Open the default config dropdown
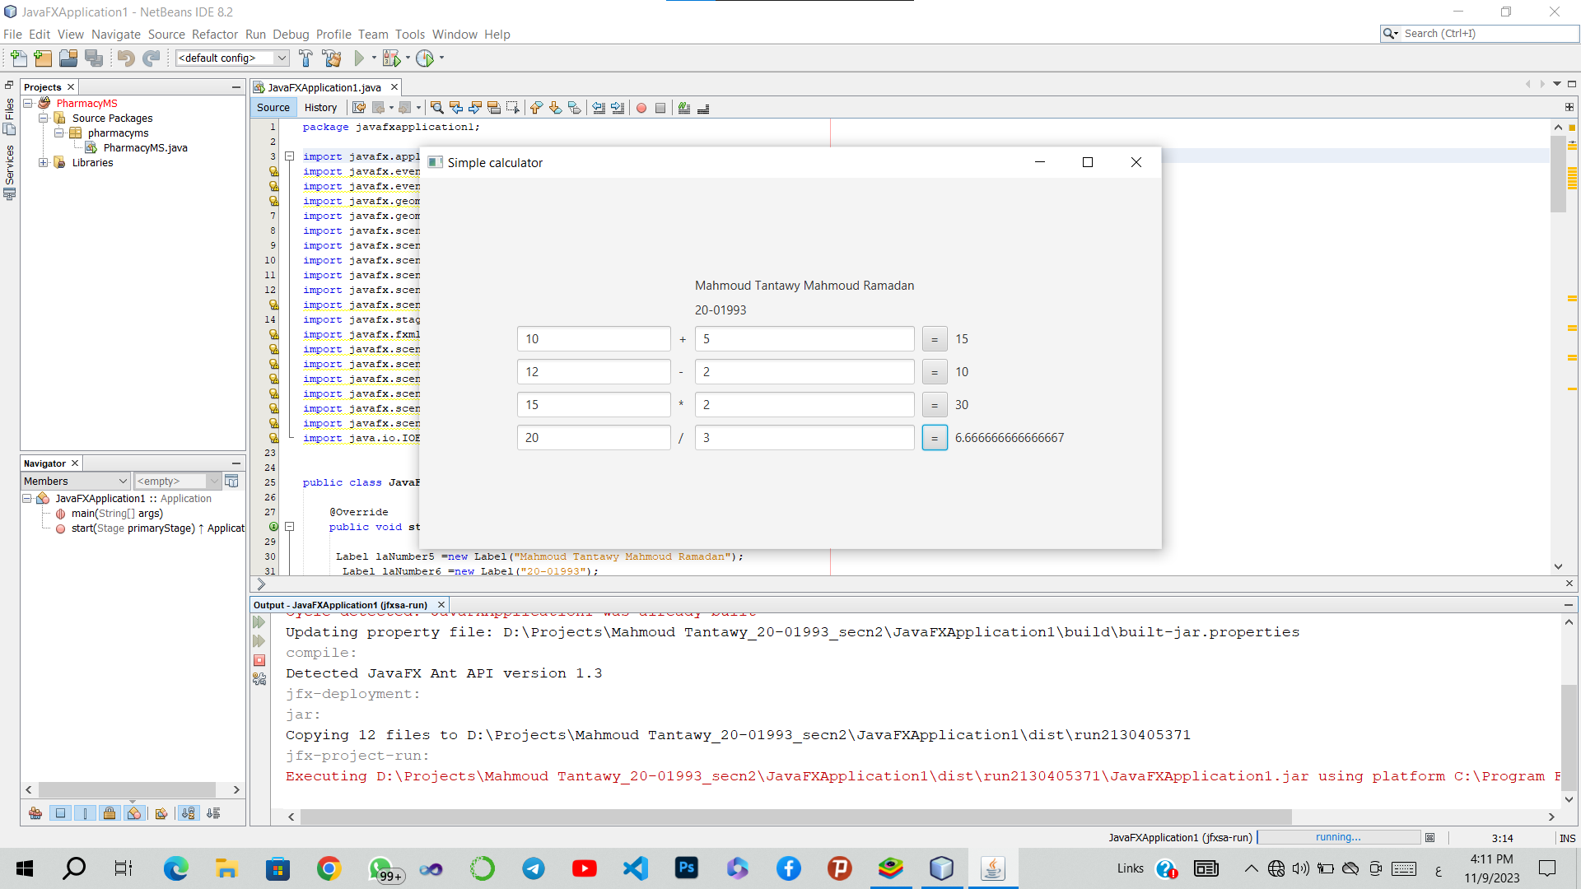Screen dimensions: 1581x889 pos(281,58)
